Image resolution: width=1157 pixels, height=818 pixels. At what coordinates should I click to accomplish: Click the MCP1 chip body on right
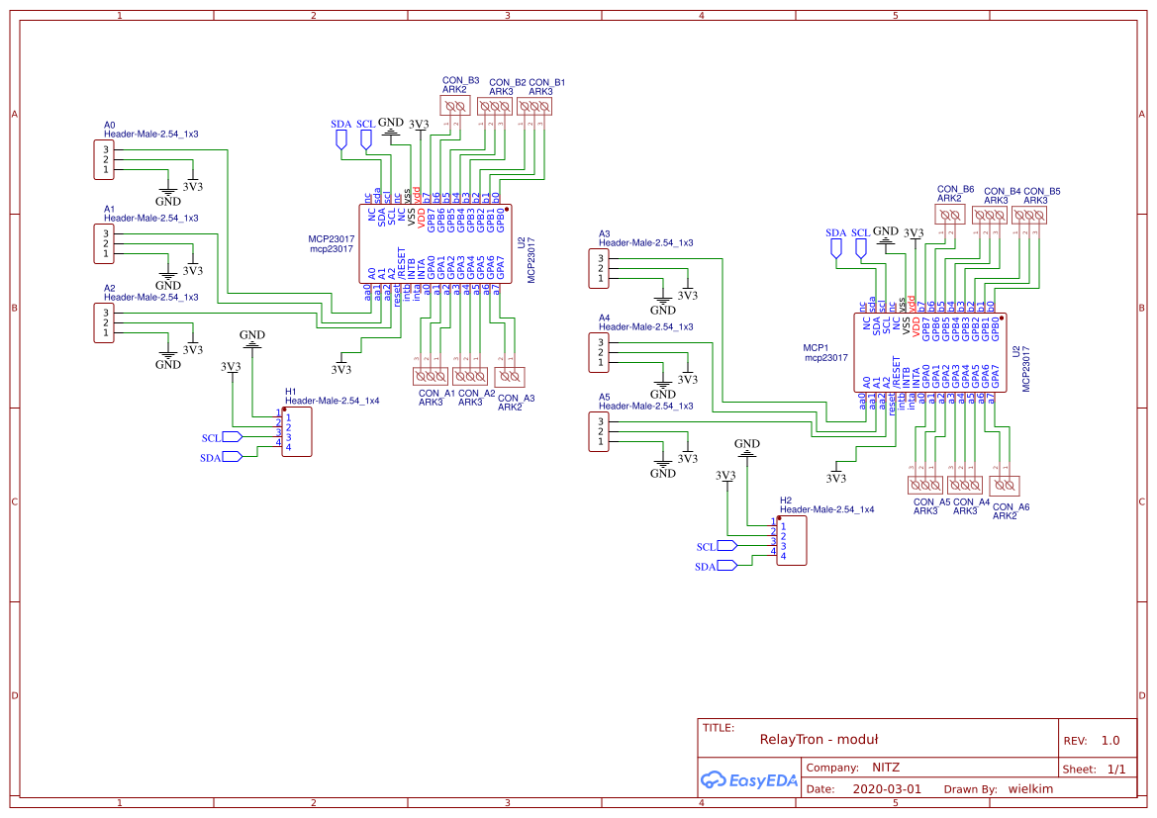[x=929, y=353]
